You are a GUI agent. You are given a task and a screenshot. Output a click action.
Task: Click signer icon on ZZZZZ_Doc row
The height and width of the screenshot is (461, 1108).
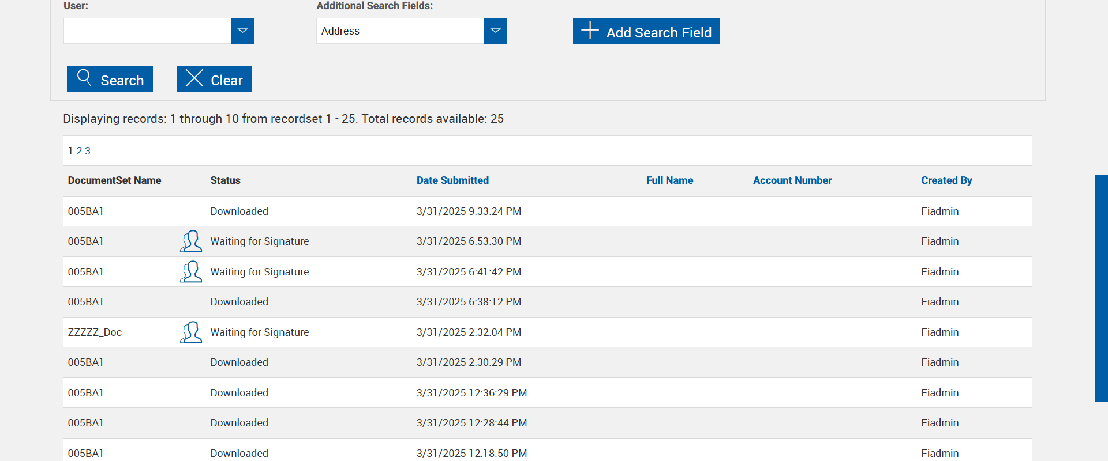tap(191, 332)
